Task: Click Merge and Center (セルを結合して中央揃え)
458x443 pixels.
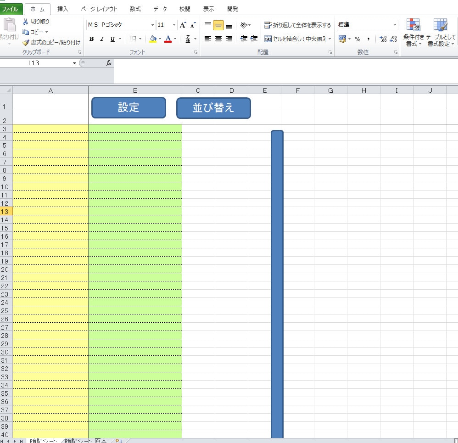Action: click(295, 39)
